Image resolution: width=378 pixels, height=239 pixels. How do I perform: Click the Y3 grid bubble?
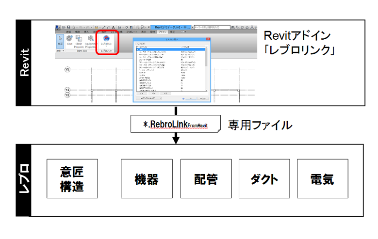click(x=67, y=95)
